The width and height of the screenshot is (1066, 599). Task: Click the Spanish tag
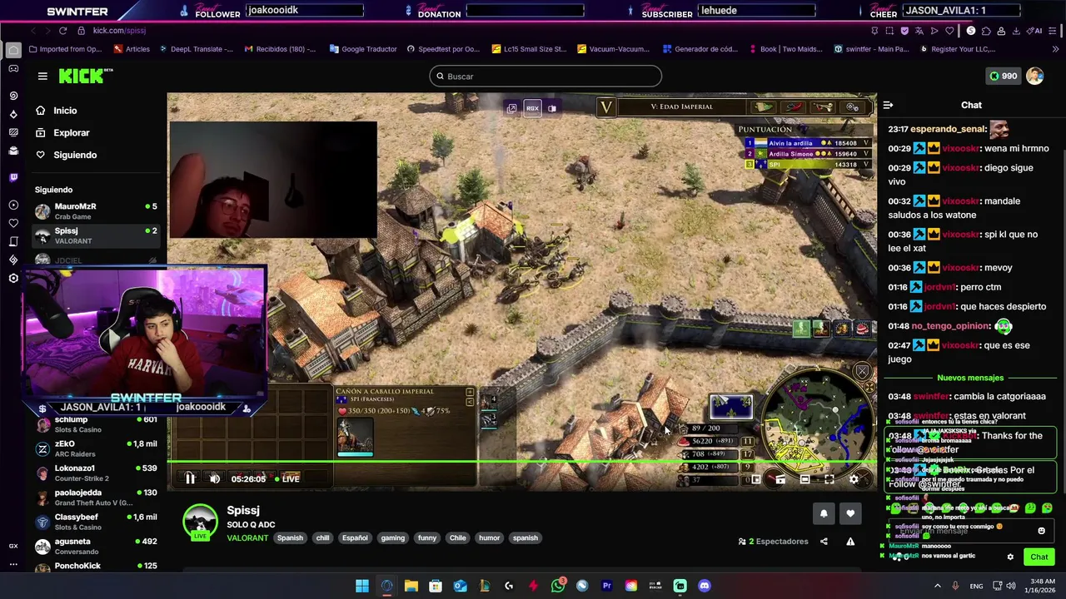(x=290, y=538)
